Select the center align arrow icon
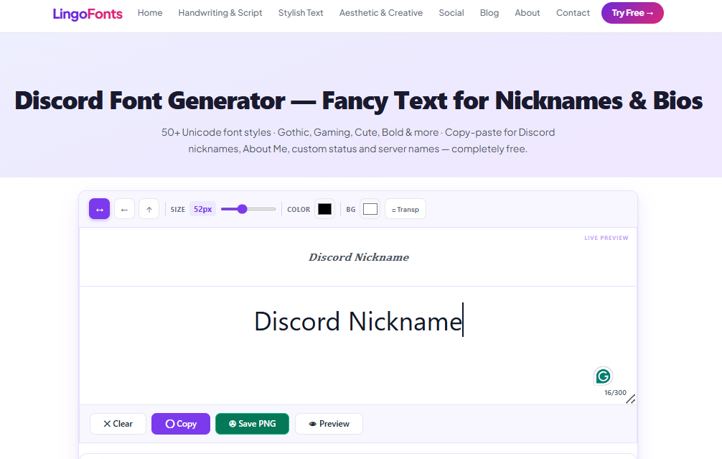Image resolution: width=722 pixels, height=459 pixels. click(100, 209)
